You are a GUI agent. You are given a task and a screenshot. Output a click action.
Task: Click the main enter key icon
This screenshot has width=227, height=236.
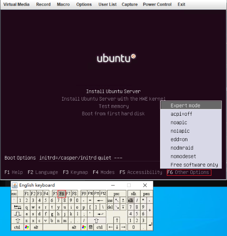(100, 214)
